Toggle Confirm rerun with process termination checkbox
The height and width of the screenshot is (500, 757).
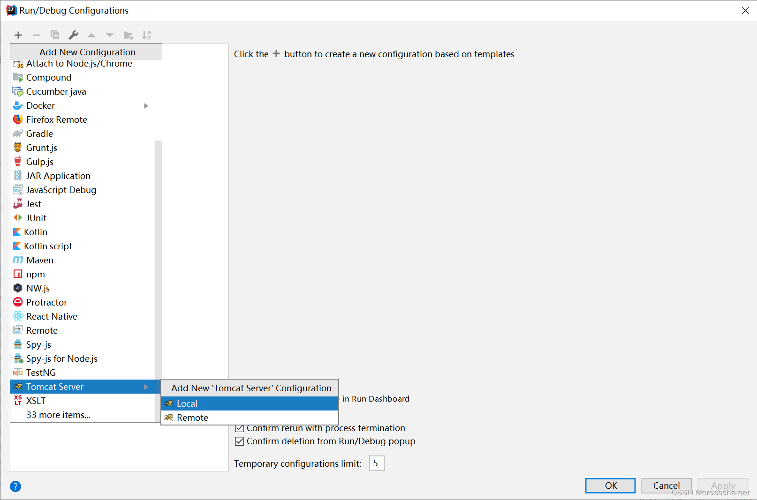(239, 428)
